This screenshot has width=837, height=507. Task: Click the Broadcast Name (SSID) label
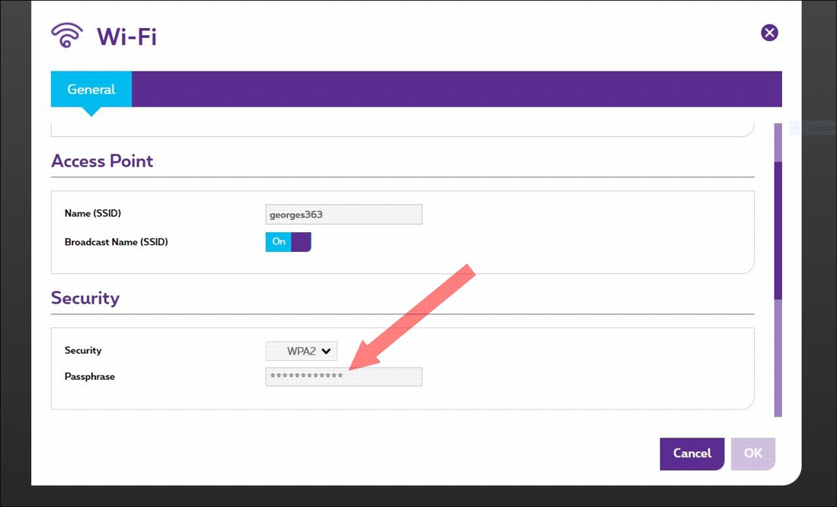point(116,242)
